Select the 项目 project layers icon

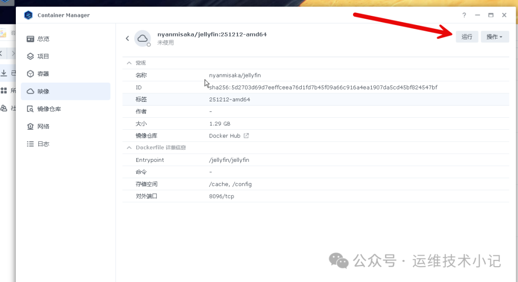[x=30, y=56]
